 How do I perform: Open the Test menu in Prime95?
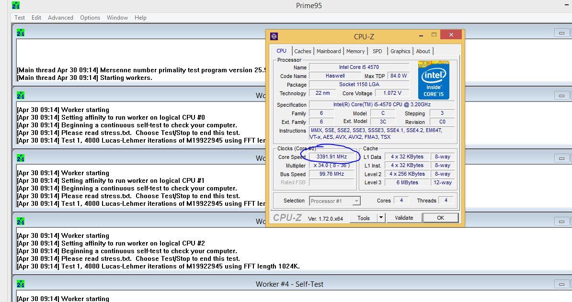[20, 18]
